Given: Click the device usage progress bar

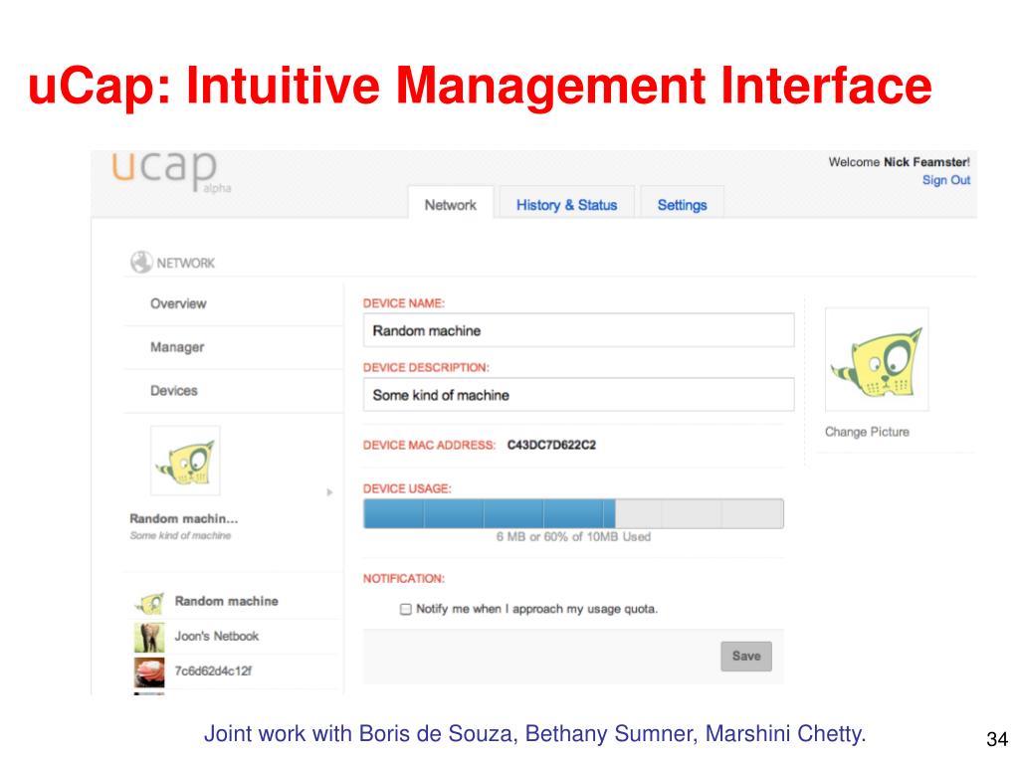Looking at the screenshot, I should pos(573,513).
